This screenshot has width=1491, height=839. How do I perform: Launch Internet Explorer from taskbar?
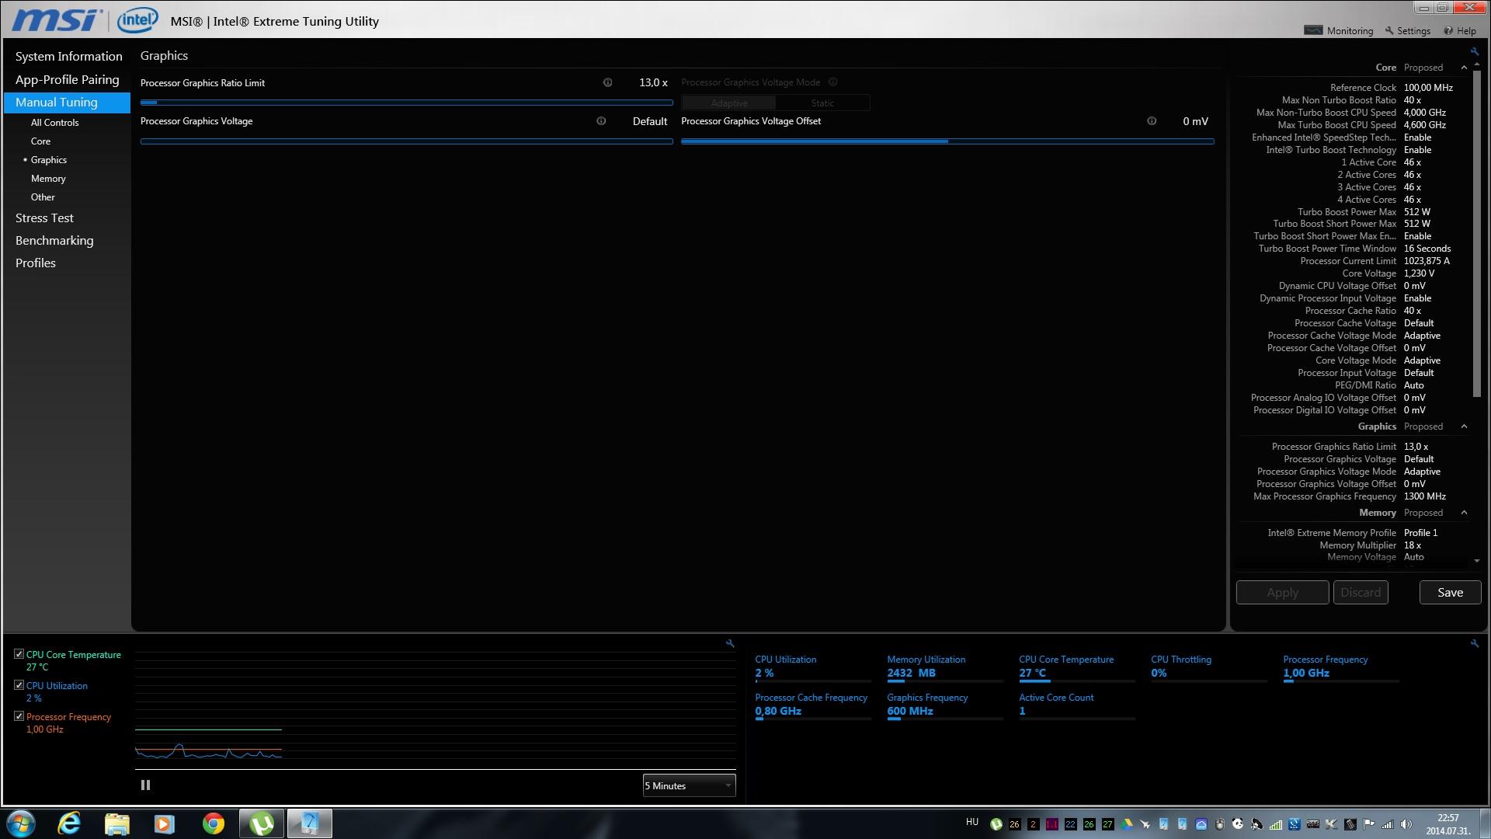(x=70, y=823)
